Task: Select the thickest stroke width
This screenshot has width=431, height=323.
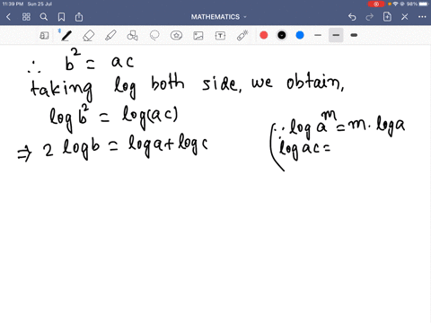Action: click(x=354, y=35)
